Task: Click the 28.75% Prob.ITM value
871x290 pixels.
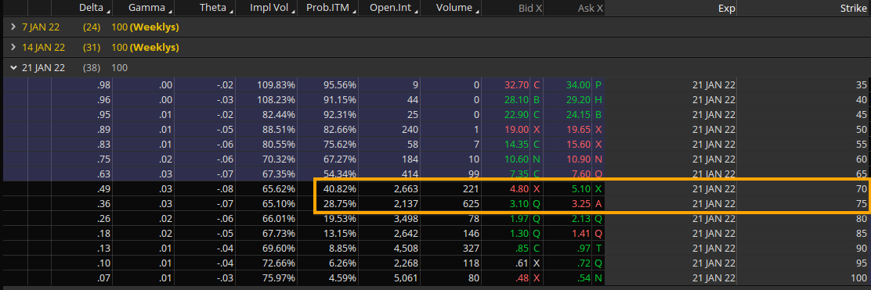Action: pos(340,204)
